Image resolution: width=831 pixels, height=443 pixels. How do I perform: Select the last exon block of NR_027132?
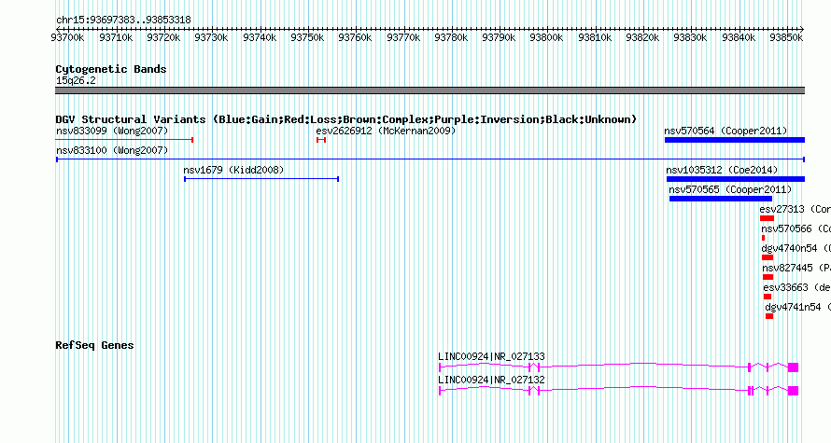[793, 391]
